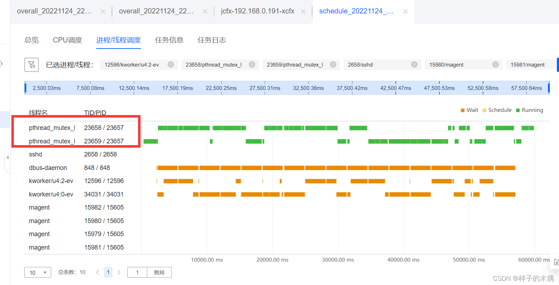Screen dimensions: 559x285
Task: Open the page size dropdown showing 10
Action: [x=38, y=272]
